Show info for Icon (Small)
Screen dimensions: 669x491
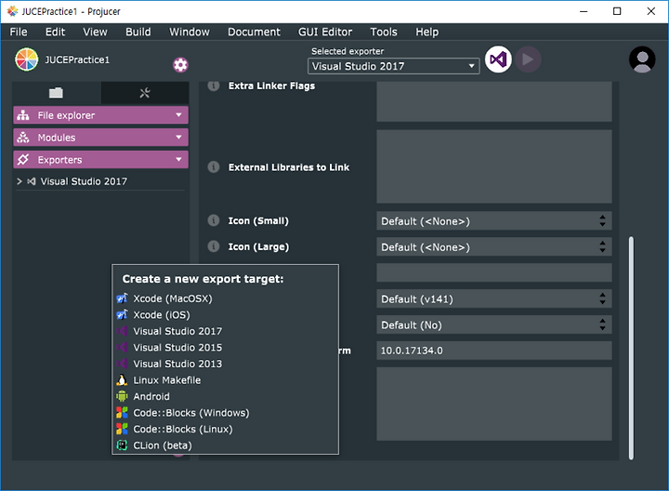(214, 220)
